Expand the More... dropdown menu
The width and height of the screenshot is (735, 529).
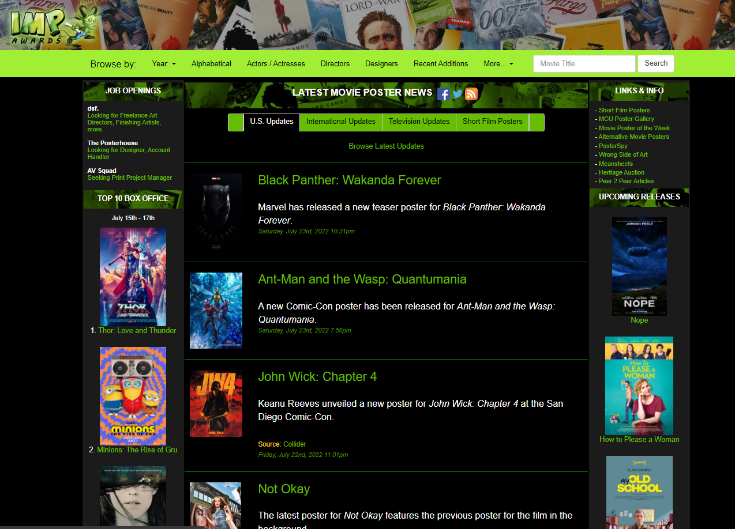click(x=498, y=64)
